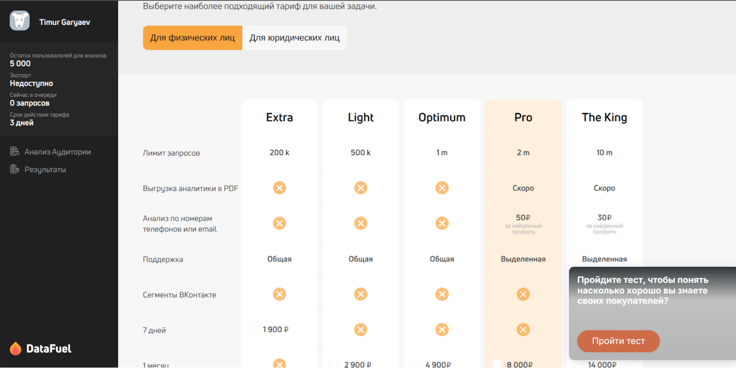Click the Анализ Аудитории sidebar icon

15,151
